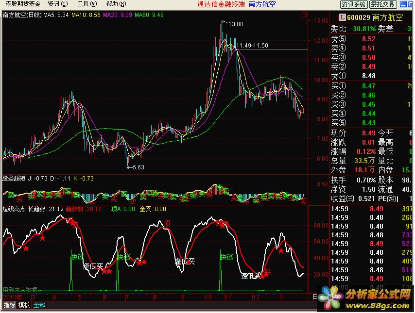Click the 买⑤ price 8.43
The width and height of the screenshot is (415, 313).
(x=369, y=123)
